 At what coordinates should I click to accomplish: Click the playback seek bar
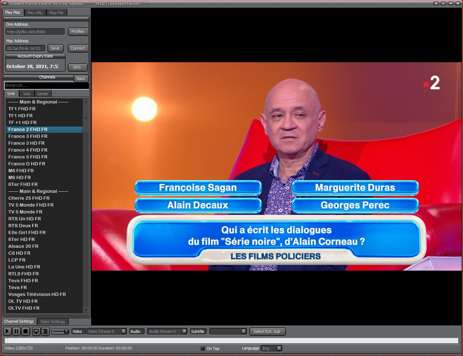point(231,340)
